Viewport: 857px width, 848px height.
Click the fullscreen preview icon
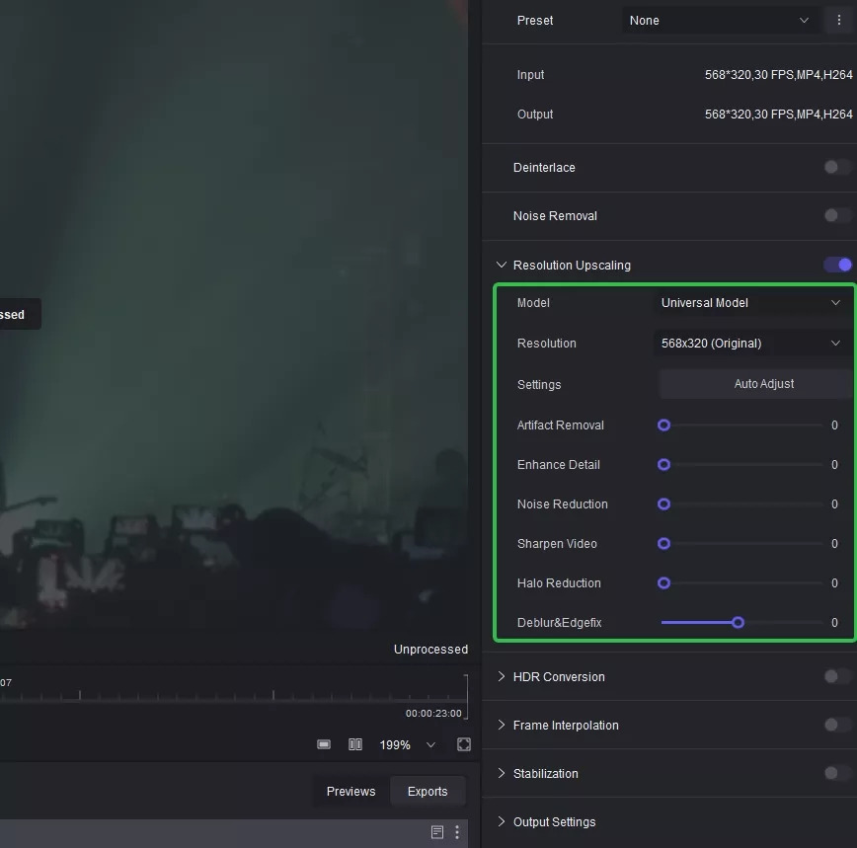coord(464,744)
